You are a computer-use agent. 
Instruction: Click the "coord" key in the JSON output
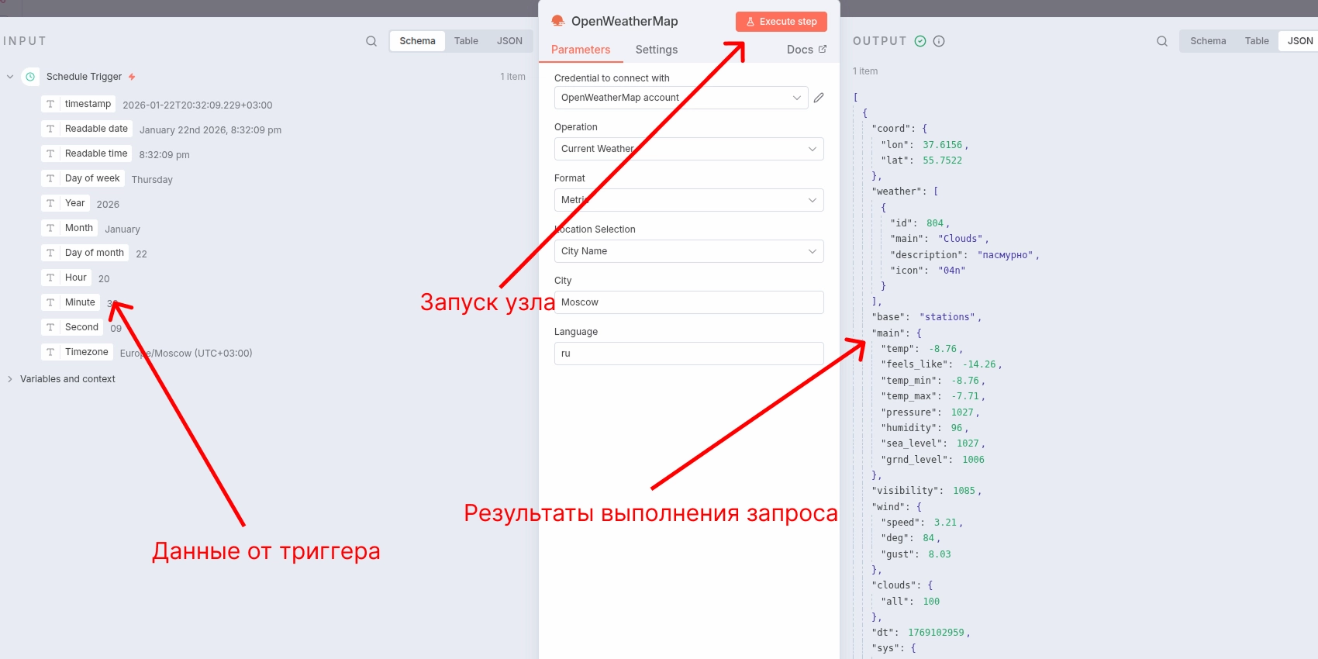click(892, 129)
